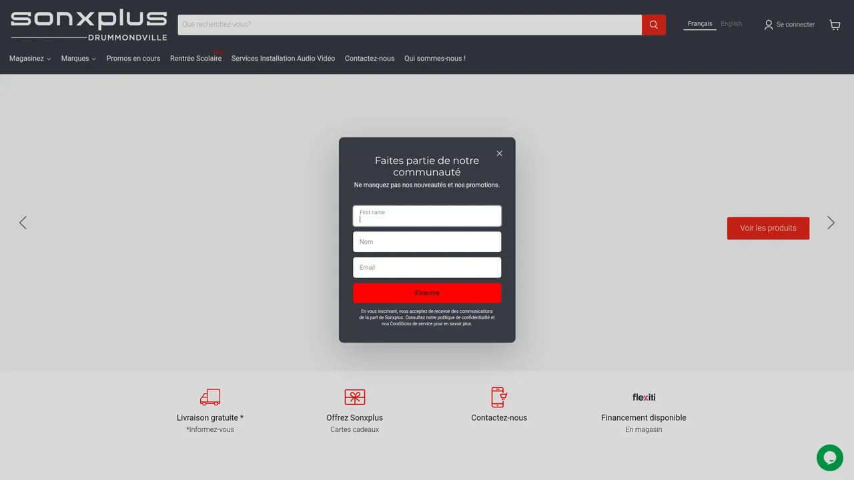Screen dimensions: 854x480
Task: Close the newsletter popup with the X
Action: click(x=499, y=153)
